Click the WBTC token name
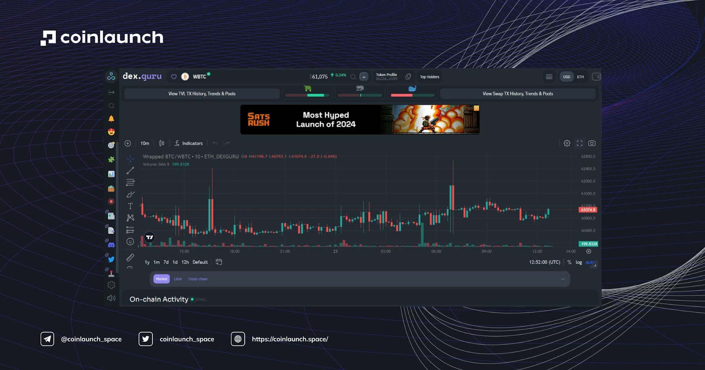The image size is (705, 370). (x=199, y=77)
